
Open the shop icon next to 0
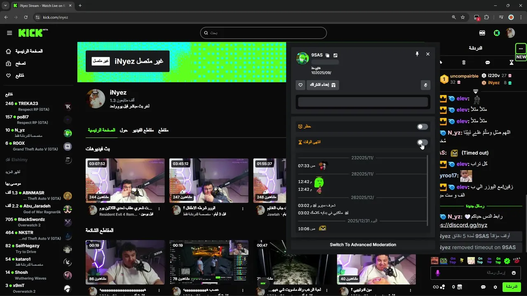(x=460, y=287)
